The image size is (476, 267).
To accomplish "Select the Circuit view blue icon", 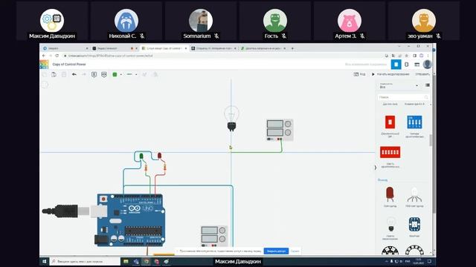I will pos(396,65).
